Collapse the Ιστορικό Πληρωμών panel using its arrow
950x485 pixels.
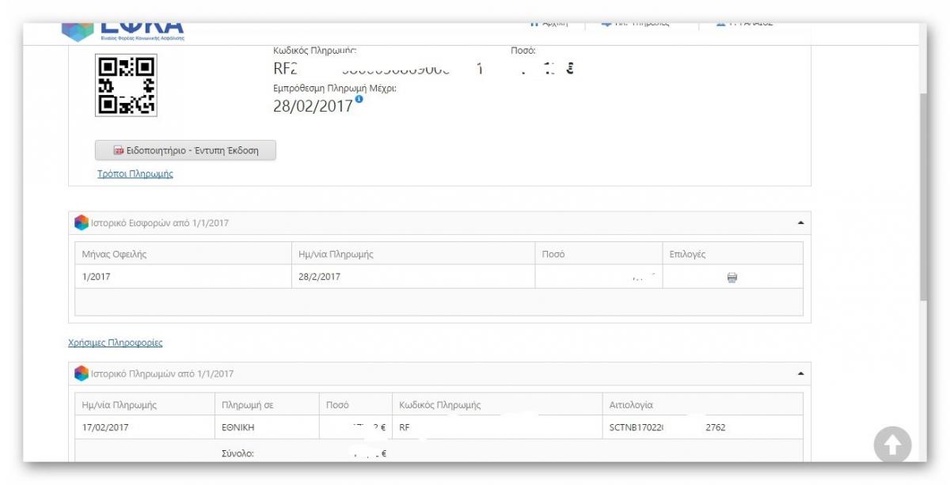[x=800, y=373]
